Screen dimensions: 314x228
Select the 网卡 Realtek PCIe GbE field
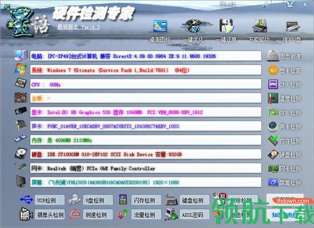point(146,168)
